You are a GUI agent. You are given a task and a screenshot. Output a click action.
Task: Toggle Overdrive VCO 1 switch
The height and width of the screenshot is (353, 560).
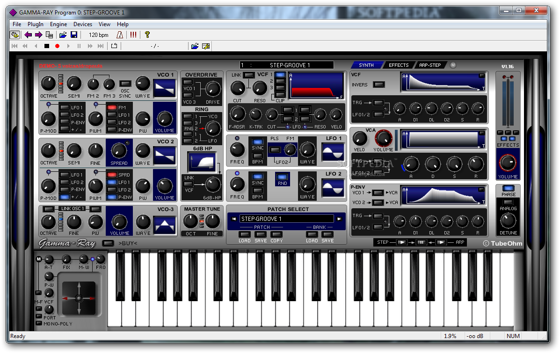coord(188,82)
